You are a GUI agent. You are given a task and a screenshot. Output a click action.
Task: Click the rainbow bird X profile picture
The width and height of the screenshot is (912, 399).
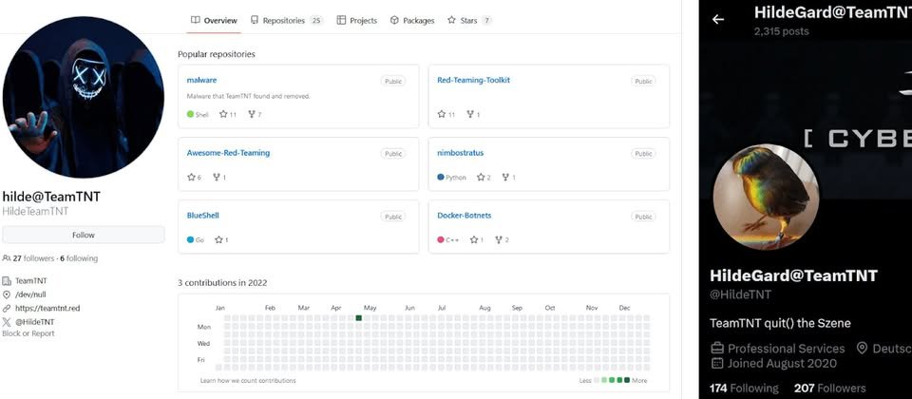766,197
